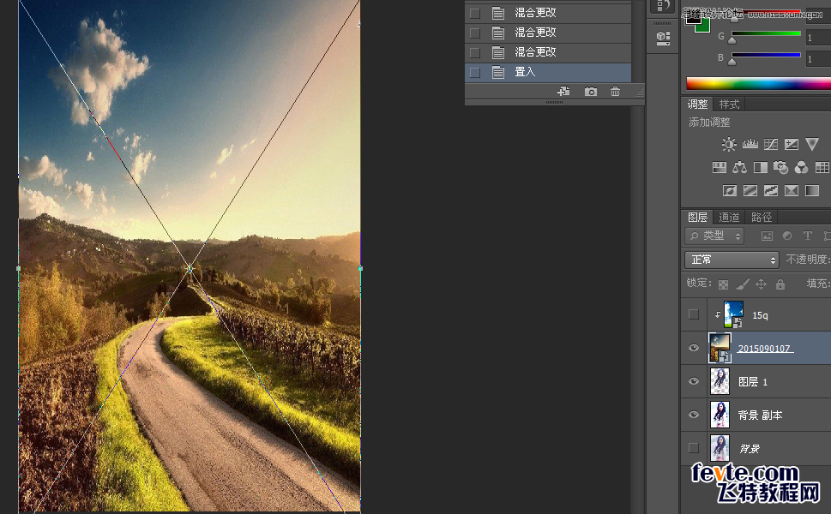Switch to the 通道 tab
The height and width of the screenshot is (514, 831).
(729, 218)
